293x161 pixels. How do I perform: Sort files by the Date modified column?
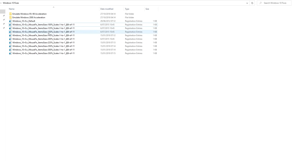[x=107, y=9]
